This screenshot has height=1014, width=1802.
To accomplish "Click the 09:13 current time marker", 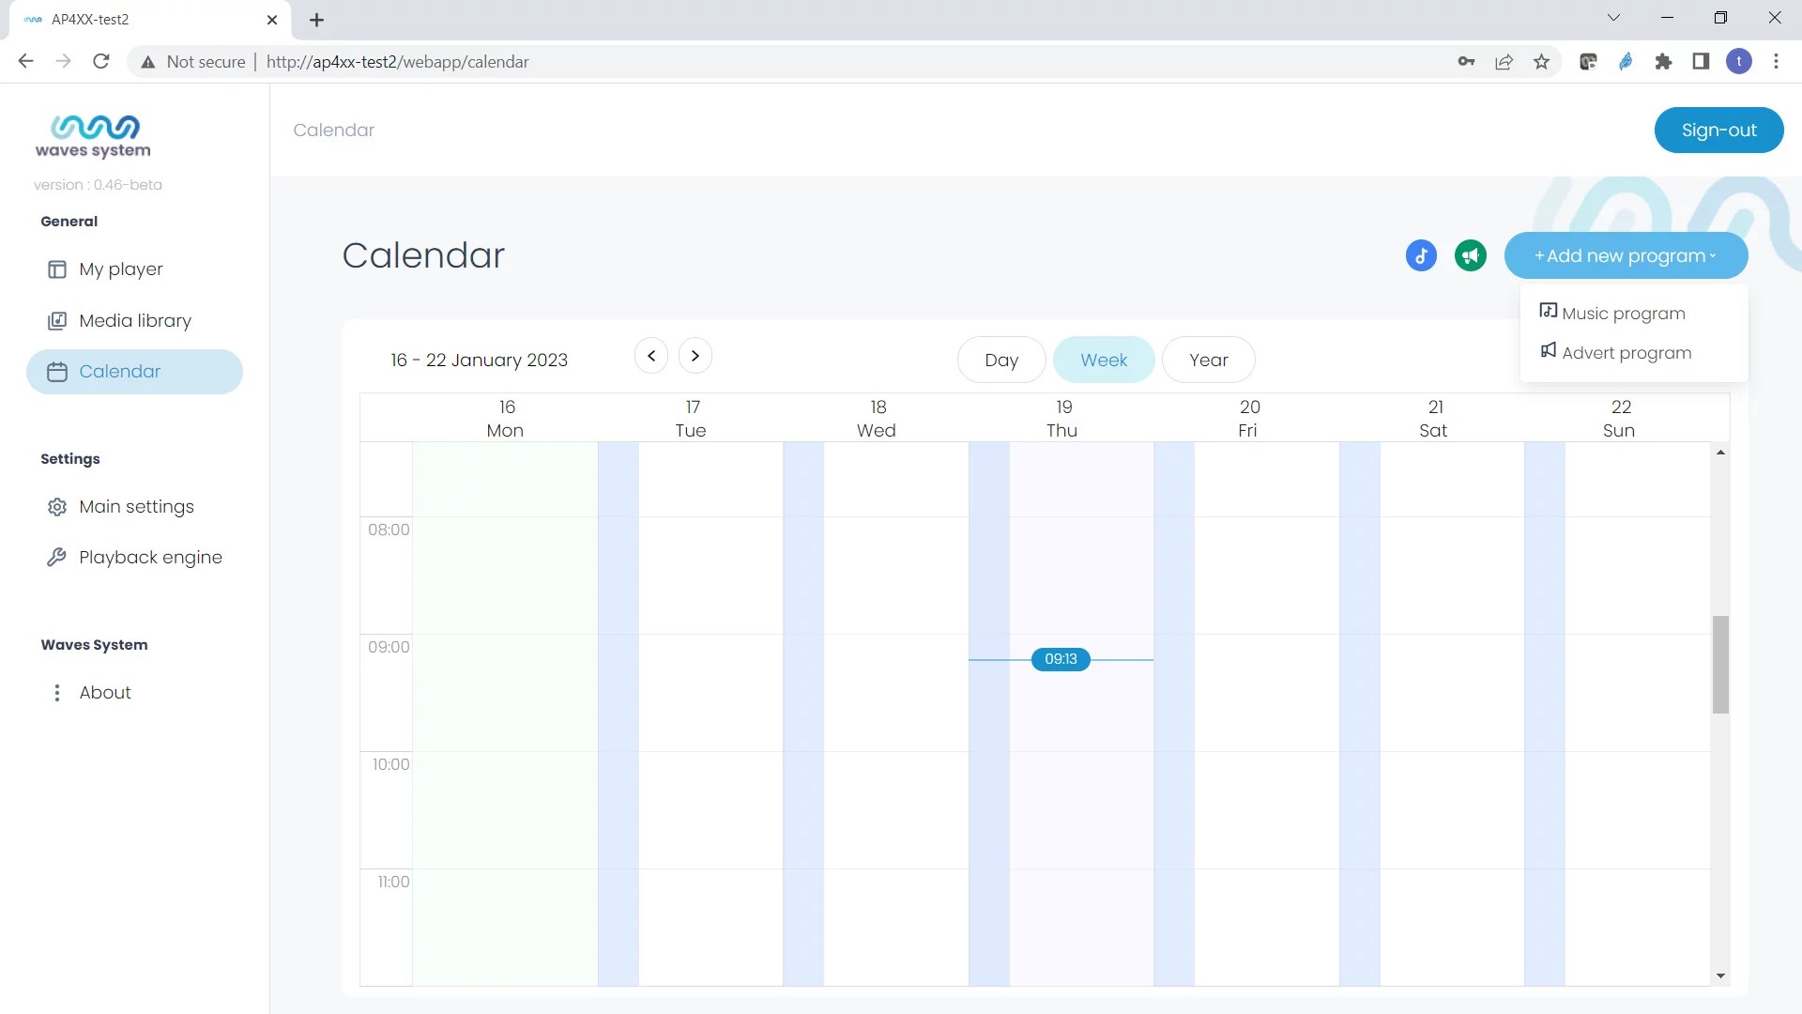I will 1061,659.
